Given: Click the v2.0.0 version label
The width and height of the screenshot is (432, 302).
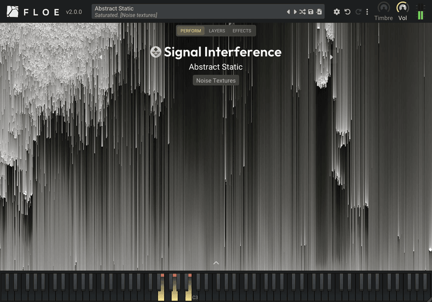Looking at the screenshot, I should click(74, 12).
